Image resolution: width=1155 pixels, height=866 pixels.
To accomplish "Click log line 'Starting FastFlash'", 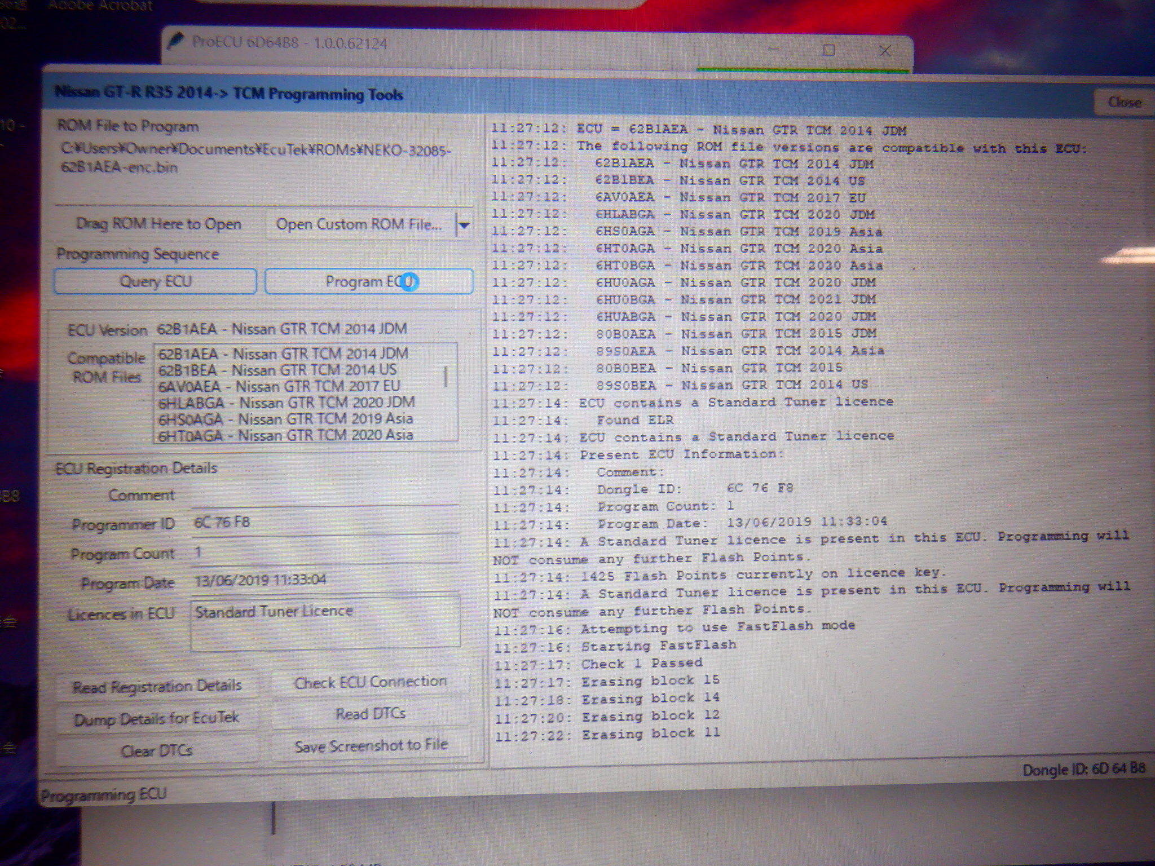I will click(x=615, y=646).
